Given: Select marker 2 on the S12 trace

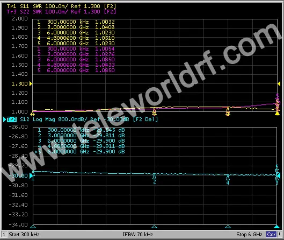Looking at the screenshot, I should (154, 179).
